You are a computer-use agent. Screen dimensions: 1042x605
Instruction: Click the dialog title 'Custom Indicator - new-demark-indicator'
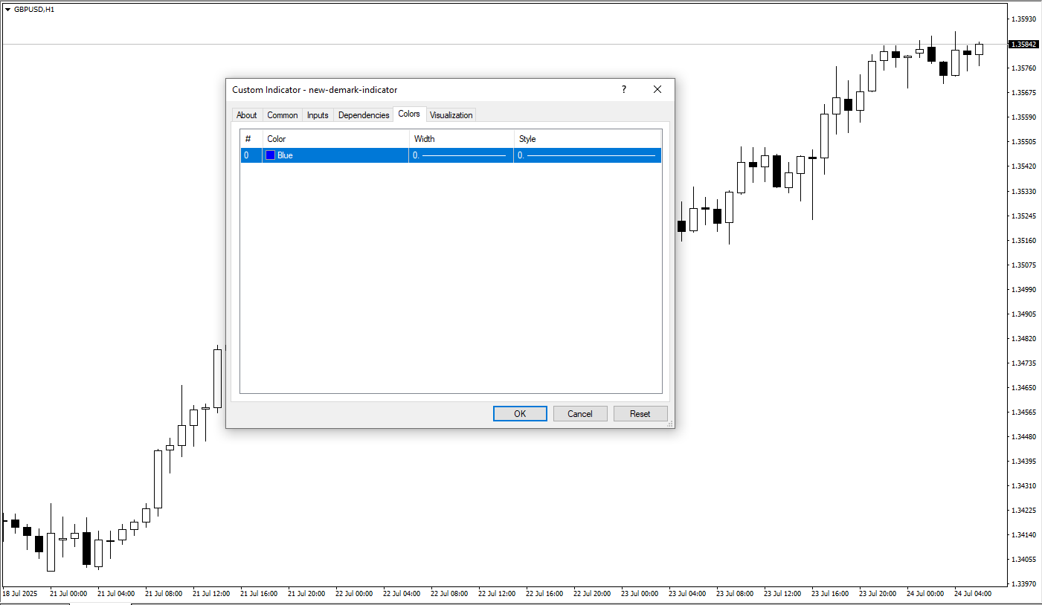(x=315, y=90)
